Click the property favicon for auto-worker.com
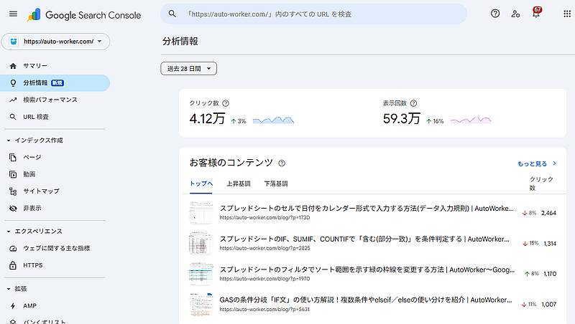Viewport: 575px width, 324px height. [x=14, y=42]
